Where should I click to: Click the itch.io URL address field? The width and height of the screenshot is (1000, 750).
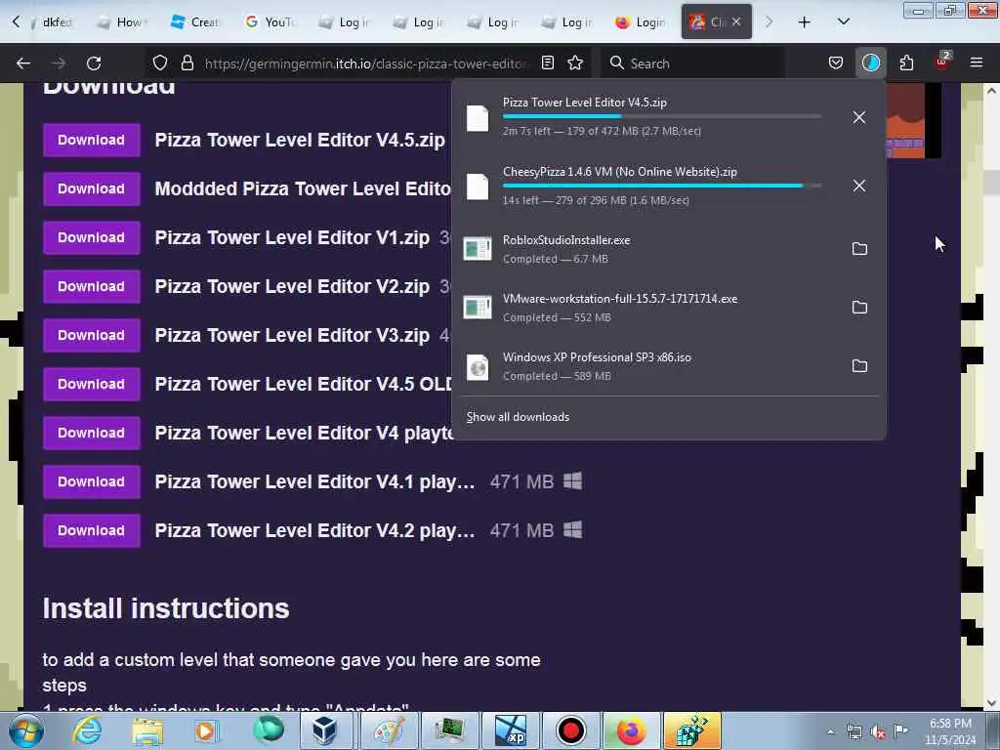[x=365, y=63]
